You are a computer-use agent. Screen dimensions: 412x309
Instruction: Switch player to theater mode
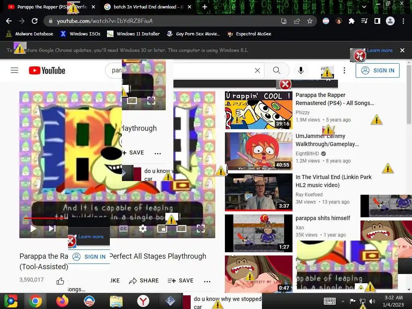(x=181, y=229)
